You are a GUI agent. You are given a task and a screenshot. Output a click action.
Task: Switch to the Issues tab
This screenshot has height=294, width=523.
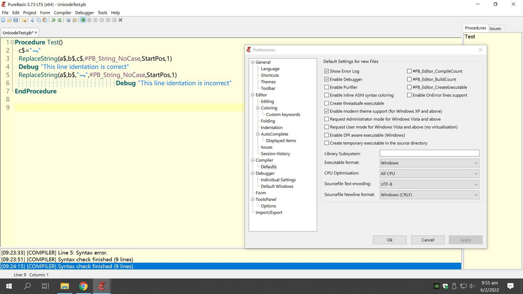point(495,28)
